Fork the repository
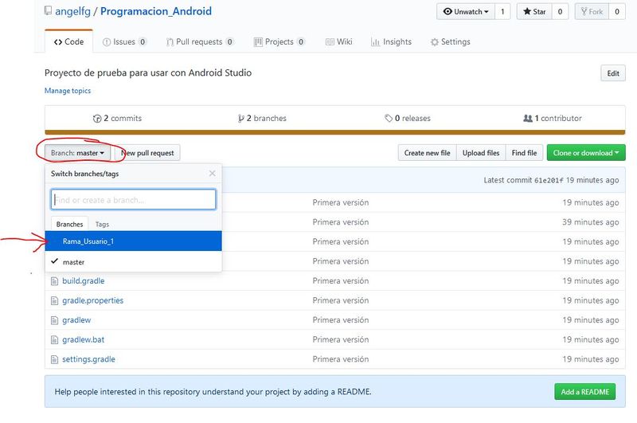This screenshot has width=637, height=423. [x=592, y=11]
